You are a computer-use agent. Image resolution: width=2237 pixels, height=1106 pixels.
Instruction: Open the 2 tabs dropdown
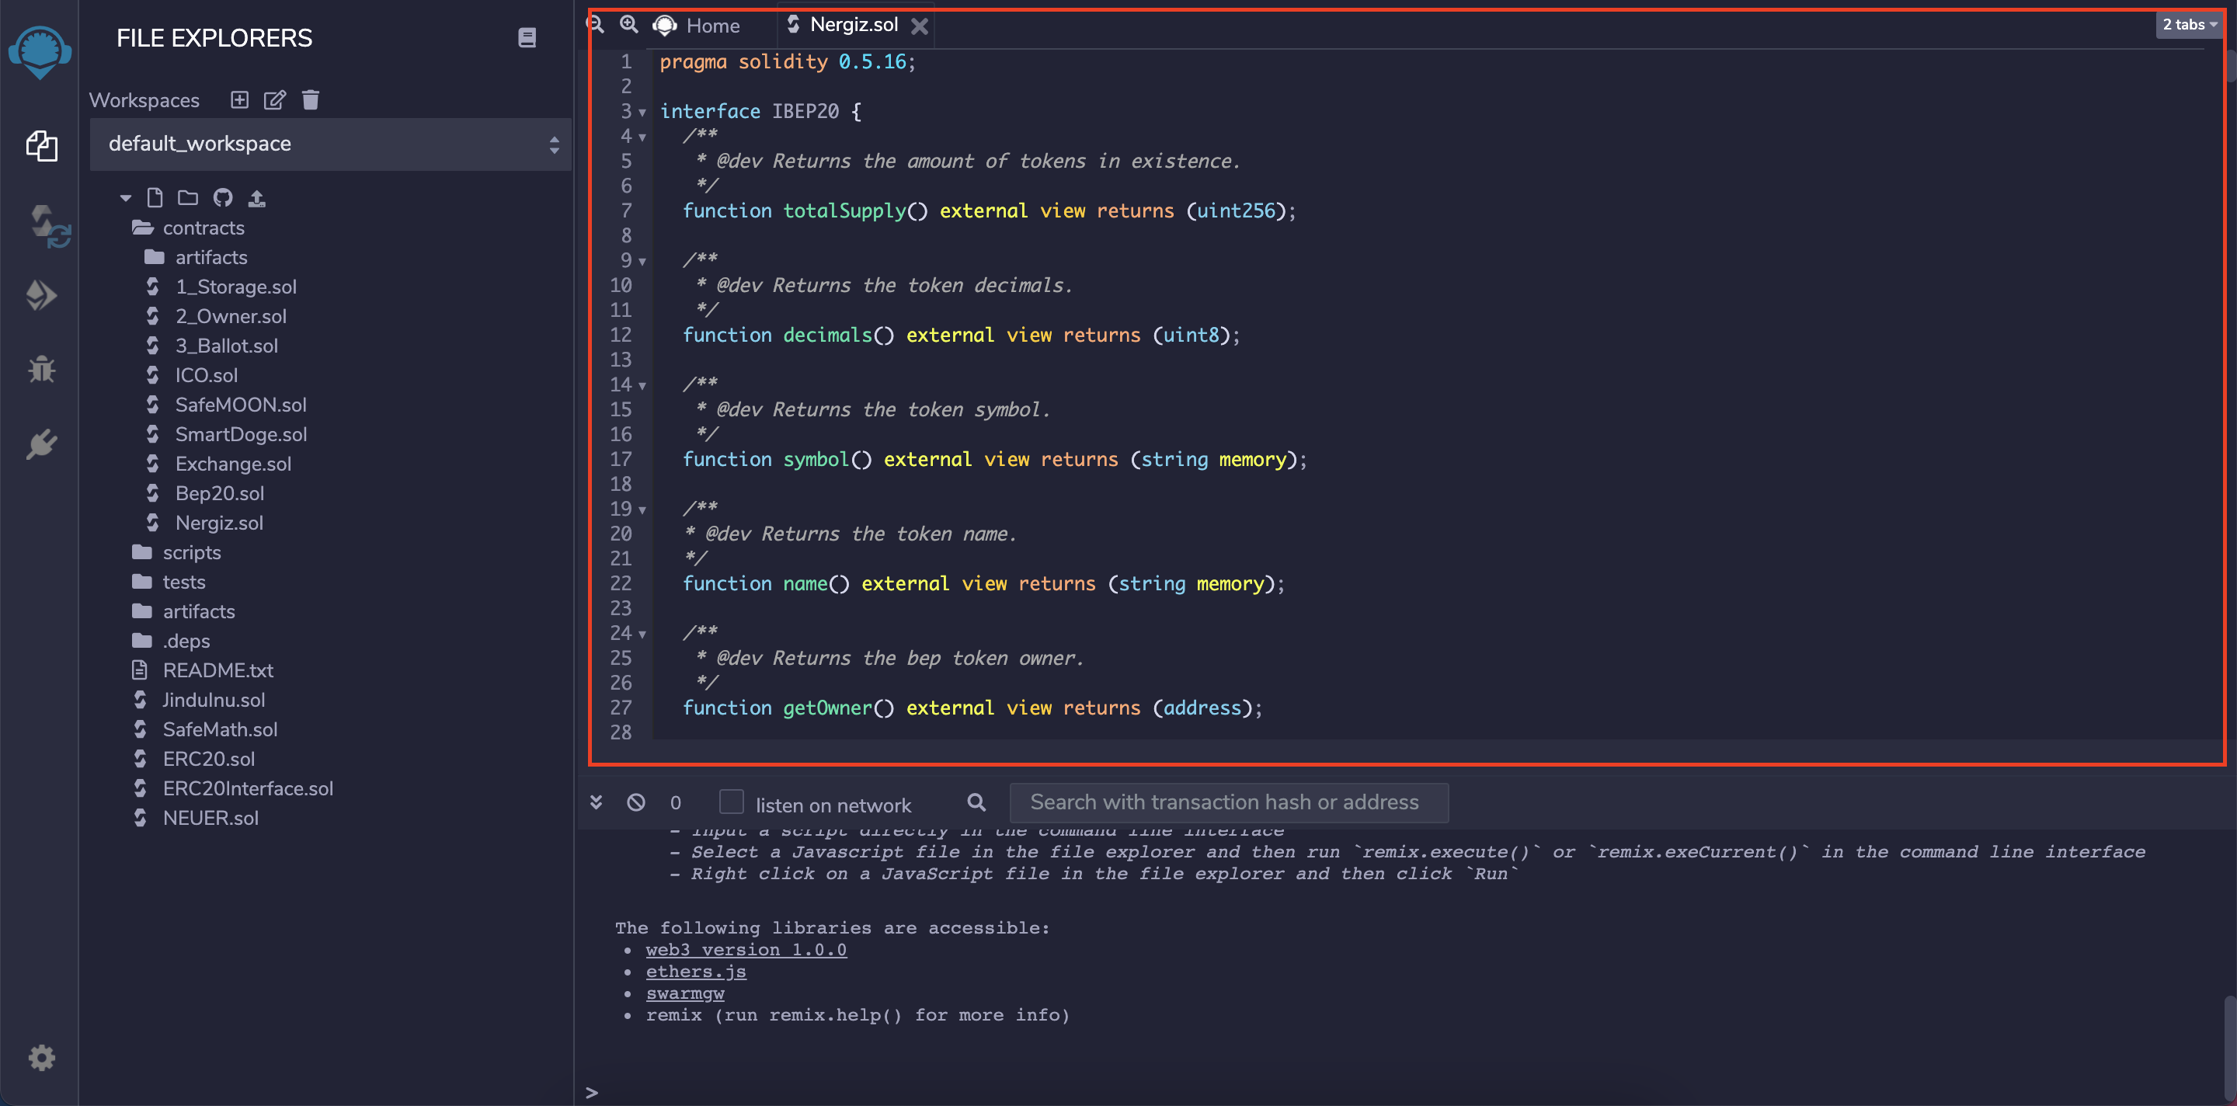coord(2190,24)
